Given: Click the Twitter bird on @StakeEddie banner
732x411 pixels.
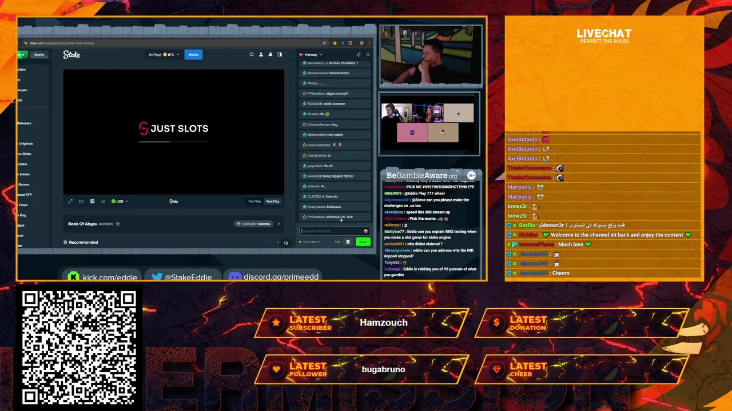Looking at the screenshot, I should pos(157,277).
